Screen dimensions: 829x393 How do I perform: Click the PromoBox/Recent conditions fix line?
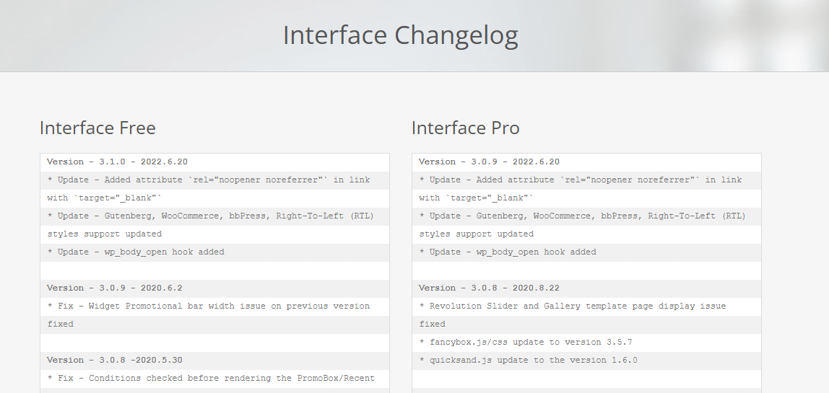tap(211, 378)
